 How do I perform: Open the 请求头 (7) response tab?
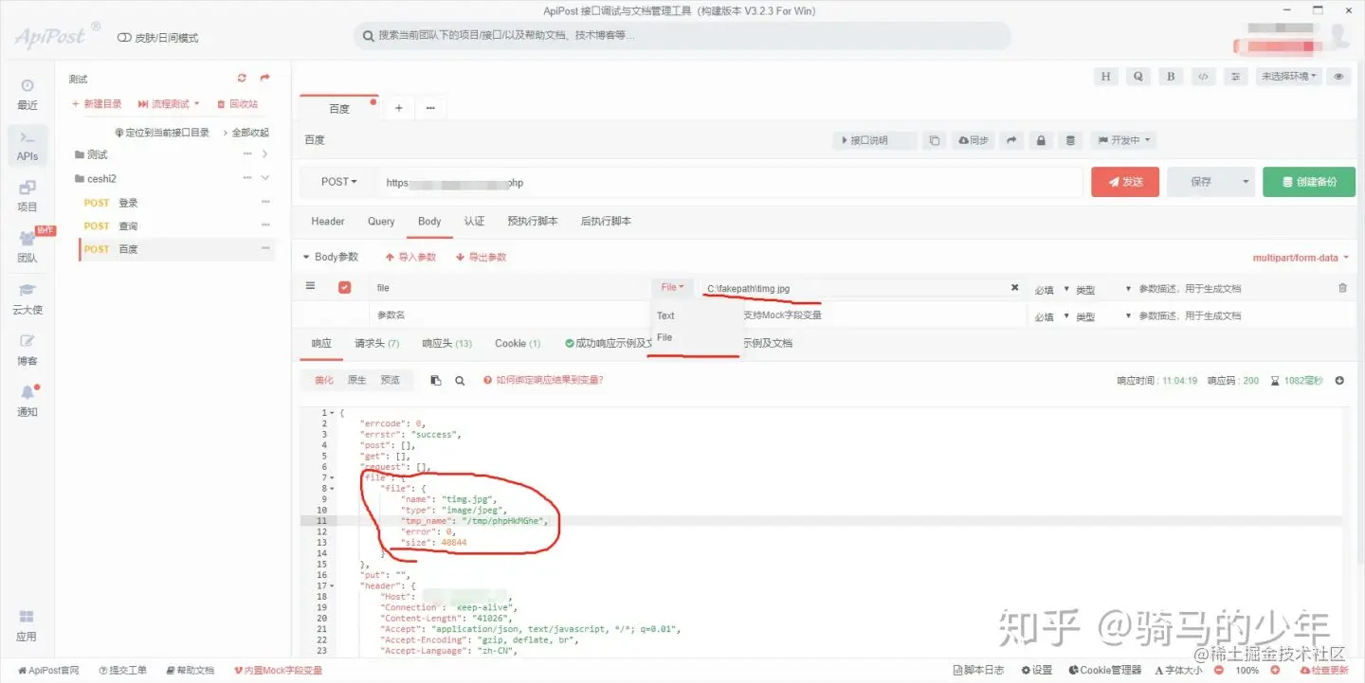377,343
